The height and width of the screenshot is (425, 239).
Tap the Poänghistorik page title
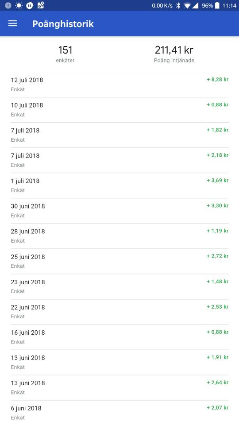tap(63, 24)
